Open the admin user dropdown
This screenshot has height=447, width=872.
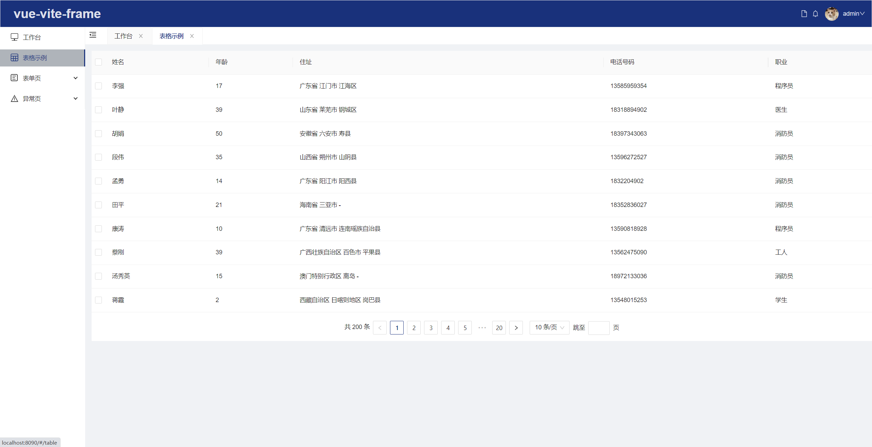click(x=854, y=14)
